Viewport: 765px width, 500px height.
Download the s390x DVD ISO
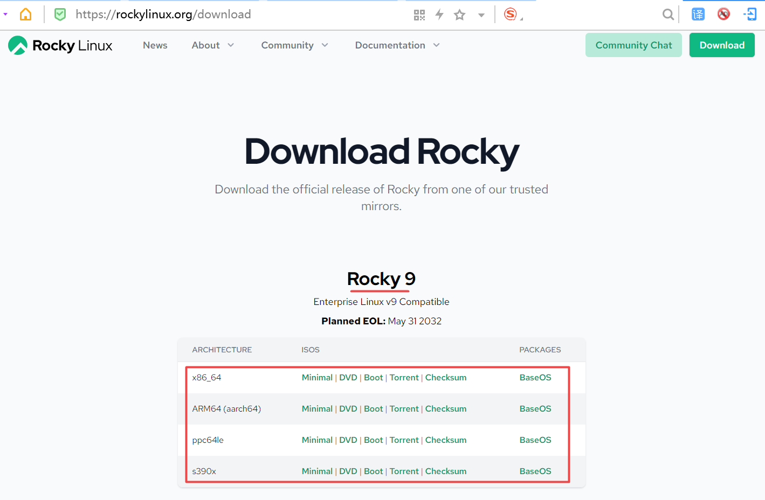348,471
